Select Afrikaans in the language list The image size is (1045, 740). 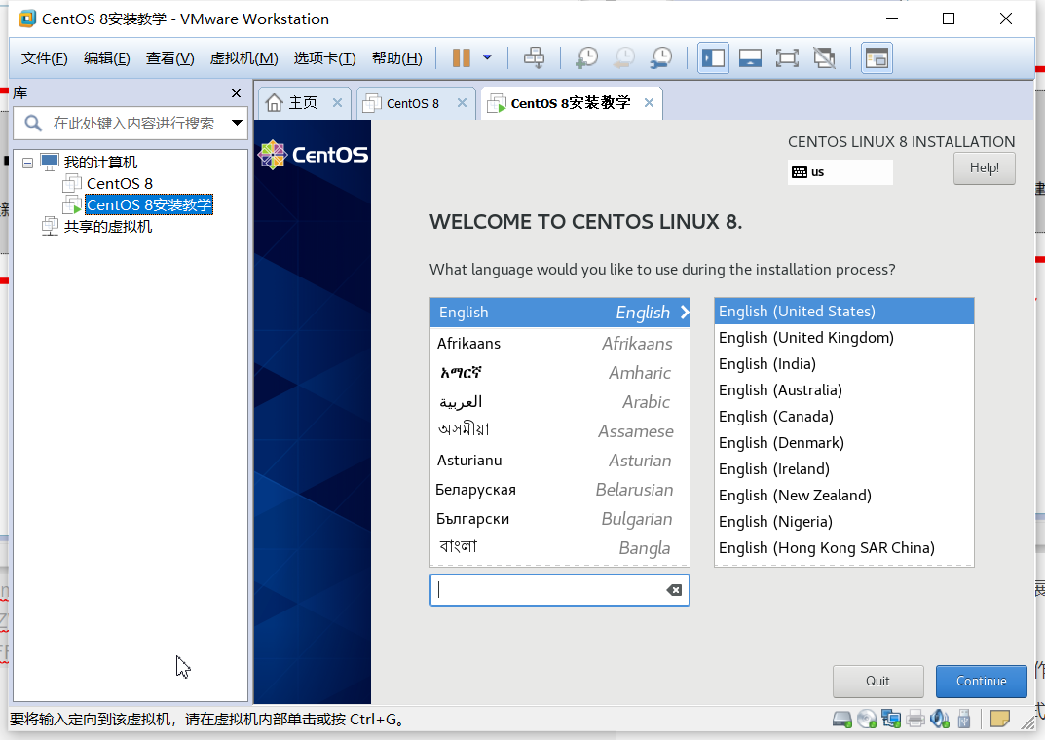coord(560,344)
